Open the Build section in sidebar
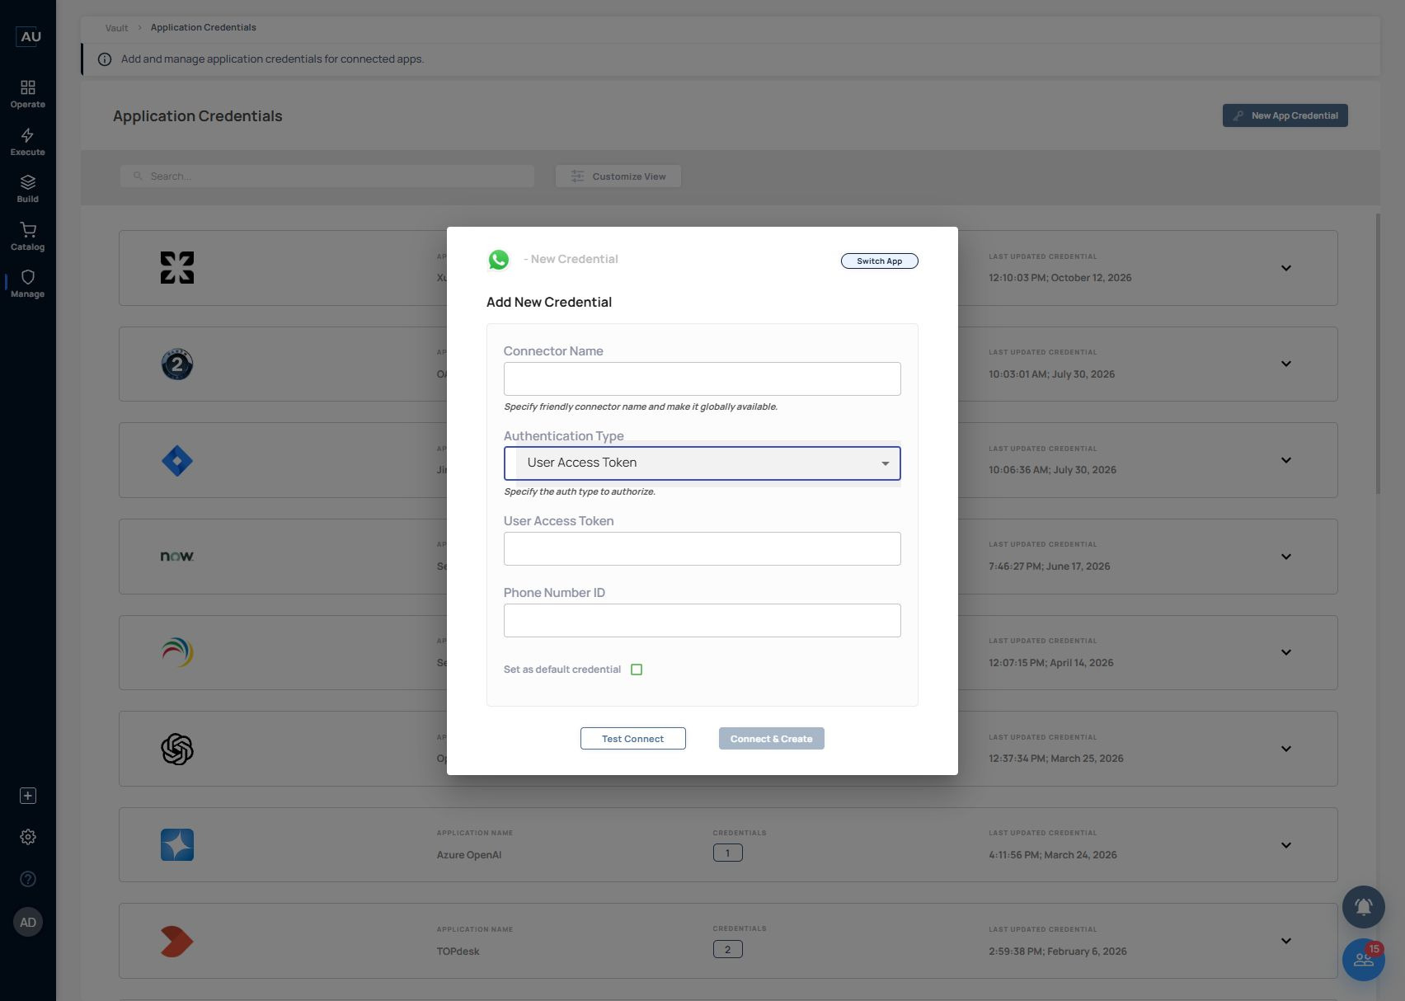 (27, 189)
